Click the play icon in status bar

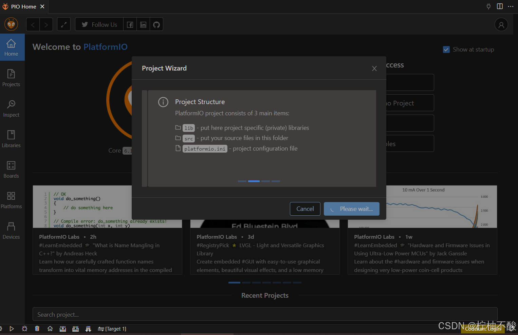click(x=12, y=329)
